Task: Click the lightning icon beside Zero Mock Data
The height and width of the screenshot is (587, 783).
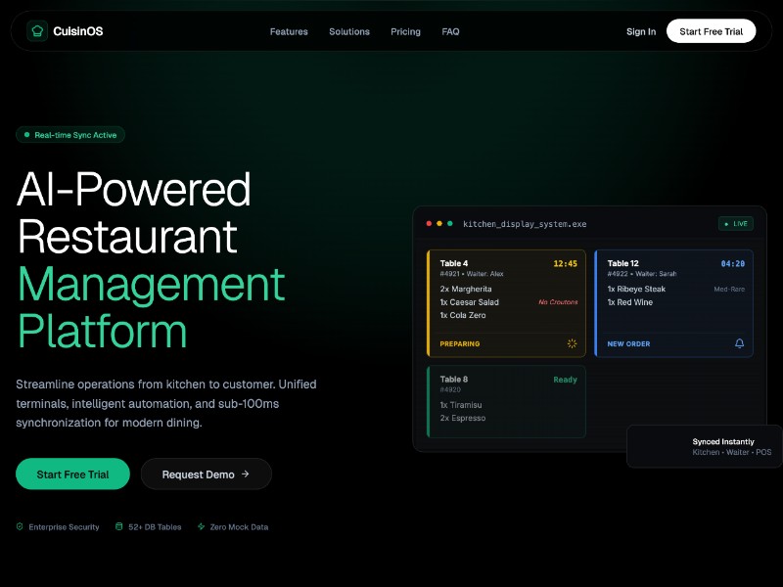Action: click(201, 526)
